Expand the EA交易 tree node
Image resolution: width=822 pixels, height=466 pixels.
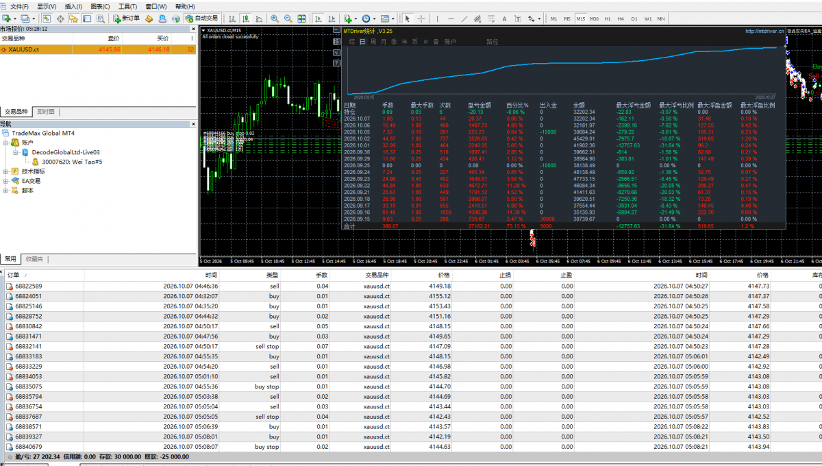pyautogui.click(x=6, y=181)
